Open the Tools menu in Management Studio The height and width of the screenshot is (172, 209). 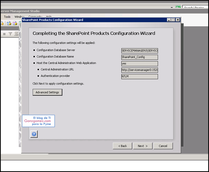point(7,17)
